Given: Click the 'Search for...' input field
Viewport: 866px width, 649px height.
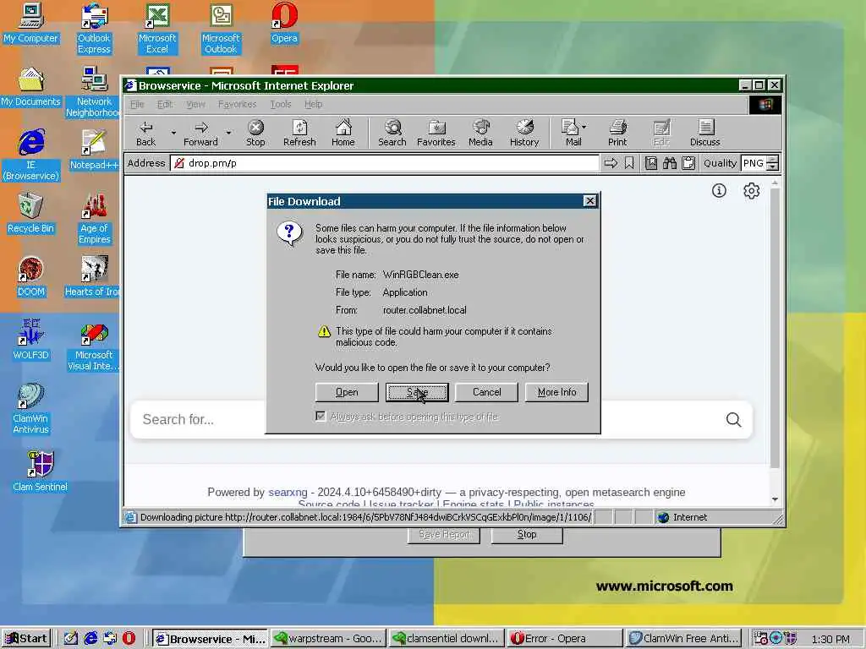Looking at the screenshot, I should pos(425,419).
